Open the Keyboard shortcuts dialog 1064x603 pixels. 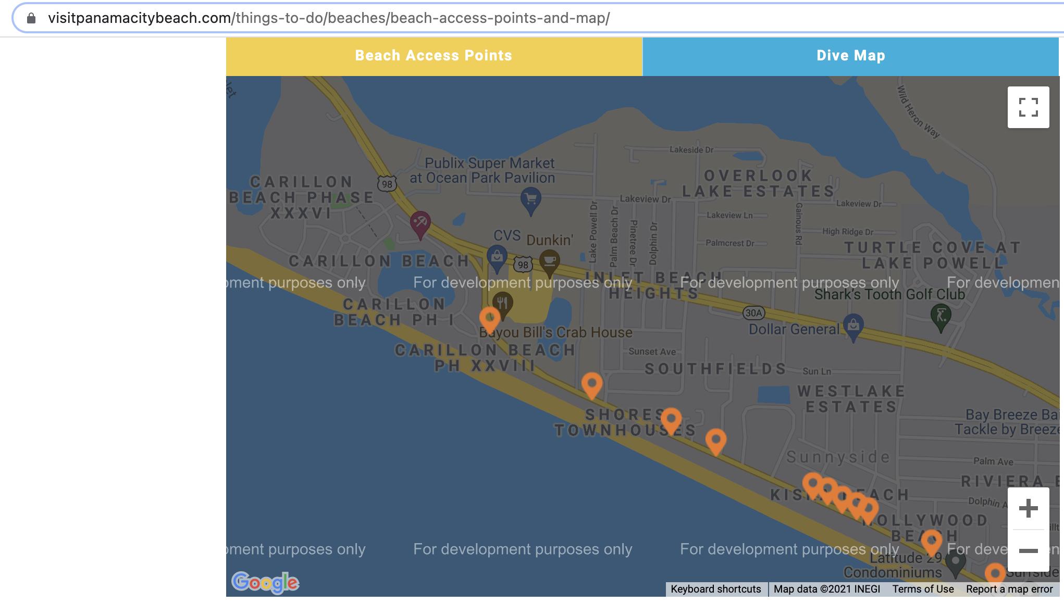coord(716,589)
